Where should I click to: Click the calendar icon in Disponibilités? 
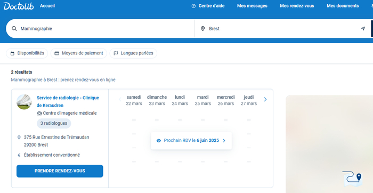(12, 53)
